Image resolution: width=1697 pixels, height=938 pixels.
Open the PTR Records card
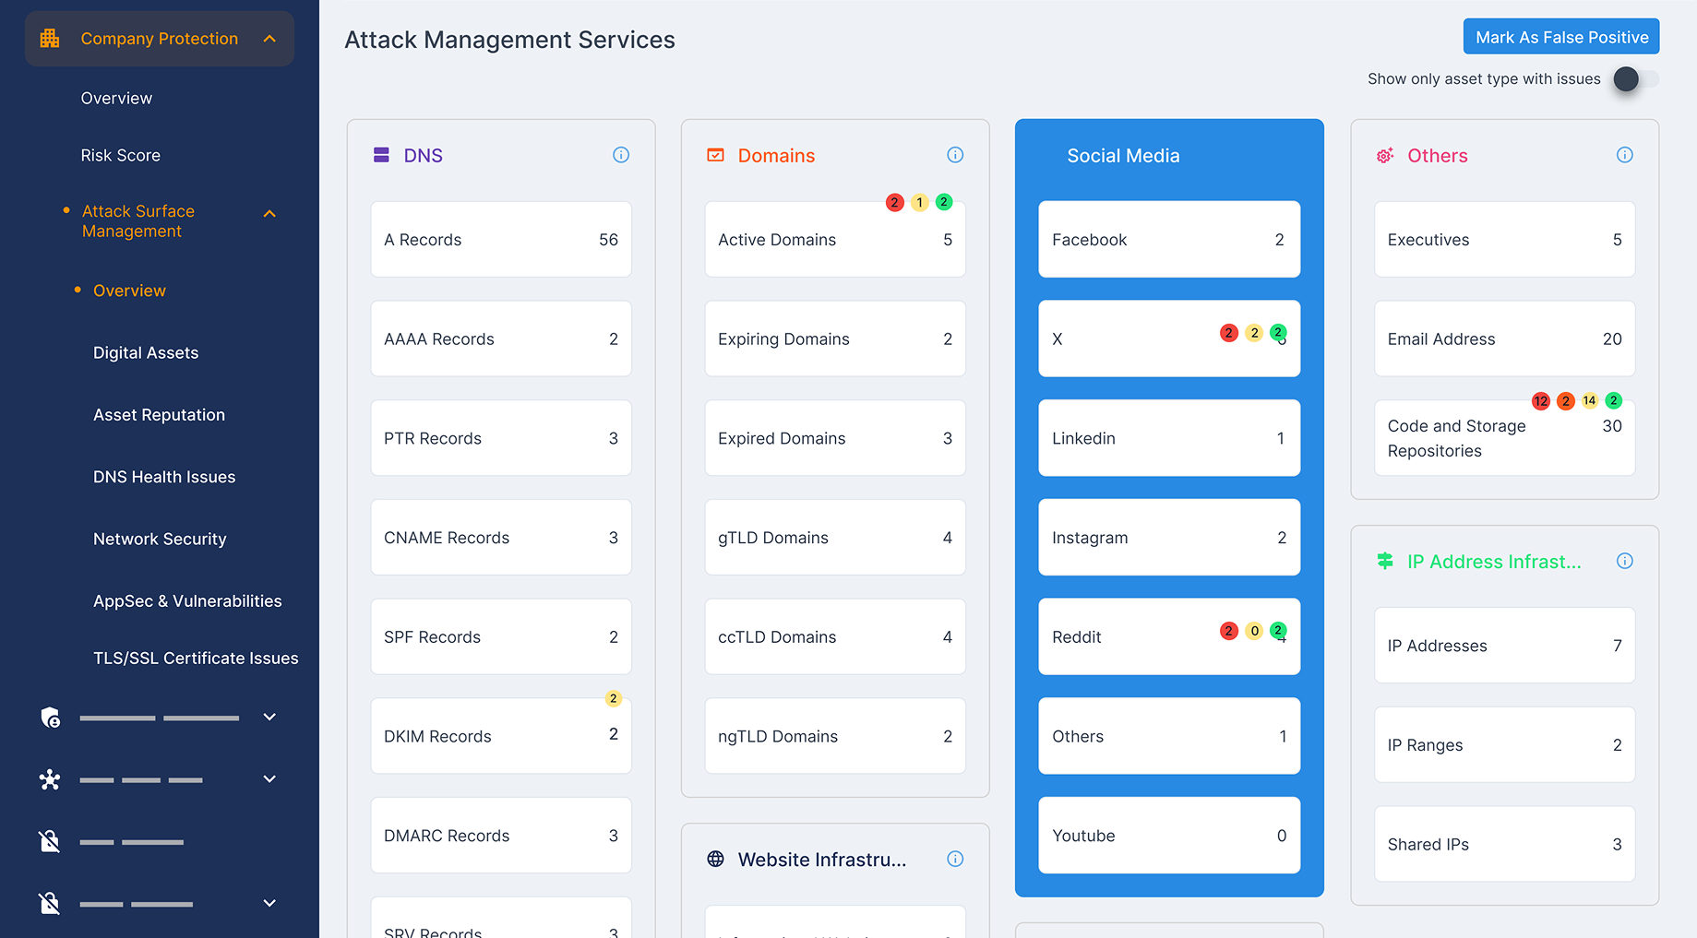pos(501,438)
